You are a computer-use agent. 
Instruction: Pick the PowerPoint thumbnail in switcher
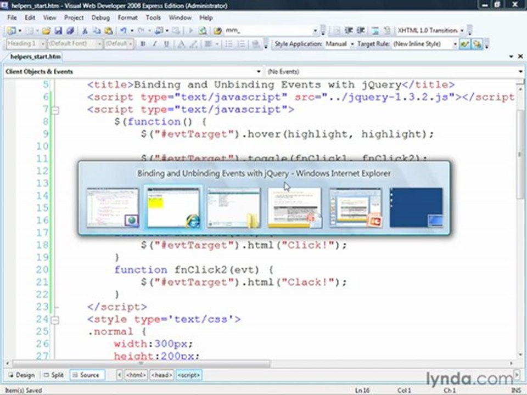pyautogui.click(x=356, y=208)
